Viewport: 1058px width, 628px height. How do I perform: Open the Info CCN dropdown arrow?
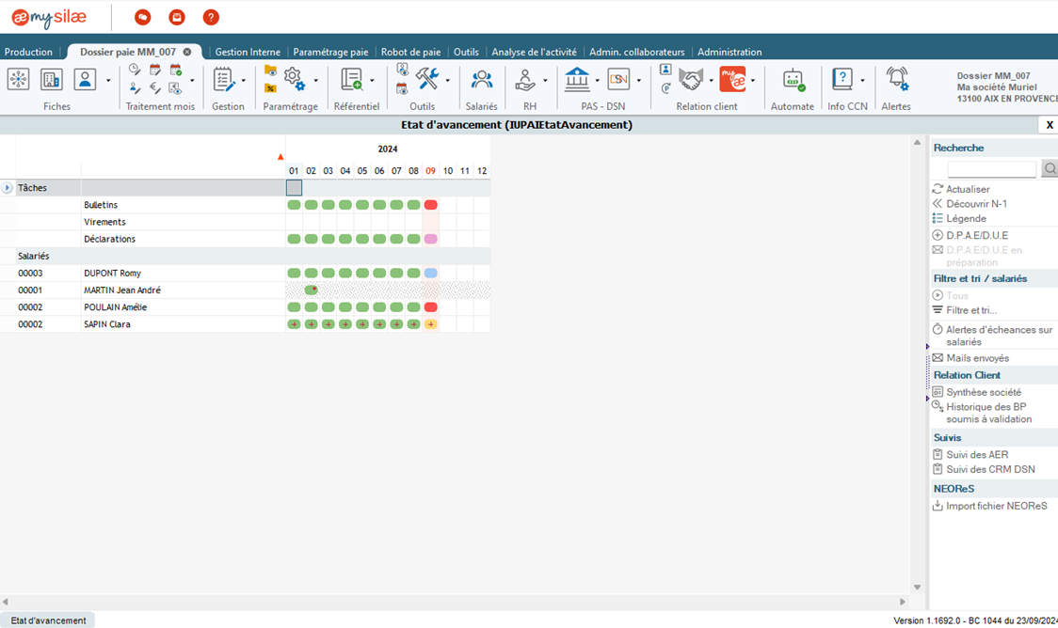coord(862,81)
